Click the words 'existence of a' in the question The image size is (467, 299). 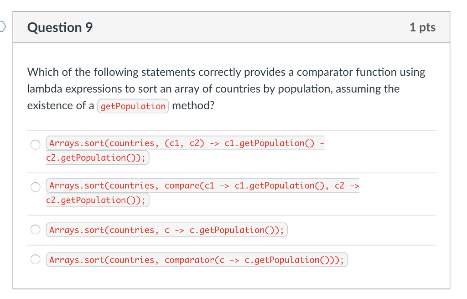coord(61,106)
